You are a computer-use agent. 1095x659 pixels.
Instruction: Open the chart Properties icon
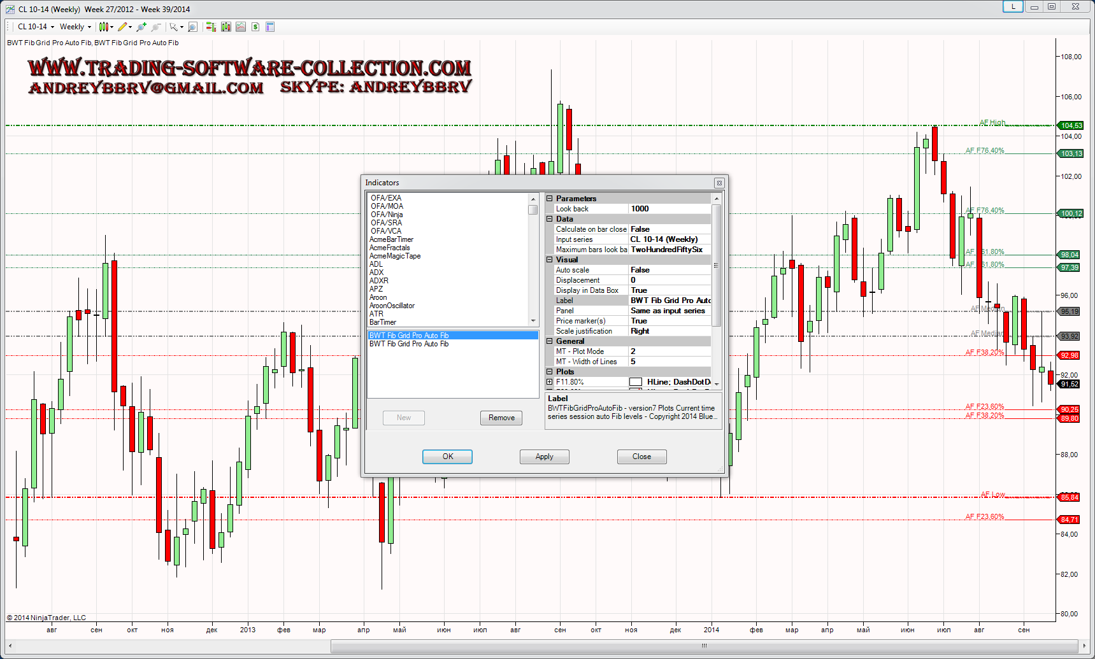[270, 27]
